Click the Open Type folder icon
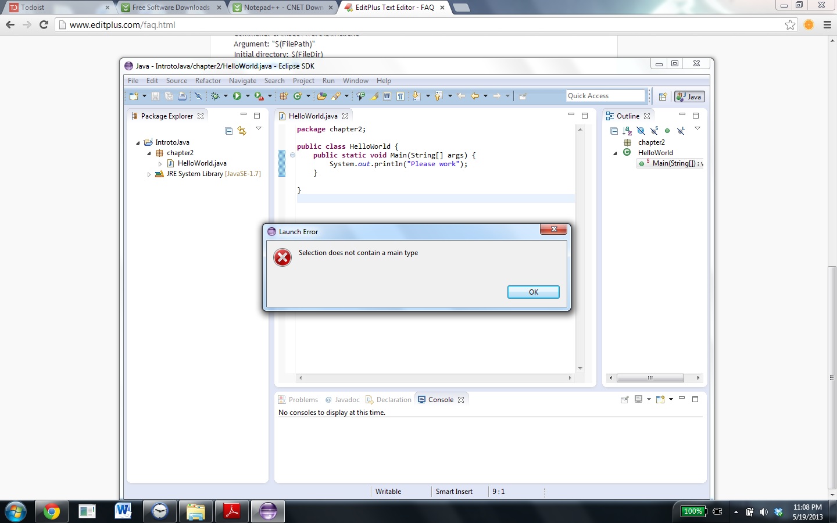Viewport: 837px width, 523px height. 321,96
